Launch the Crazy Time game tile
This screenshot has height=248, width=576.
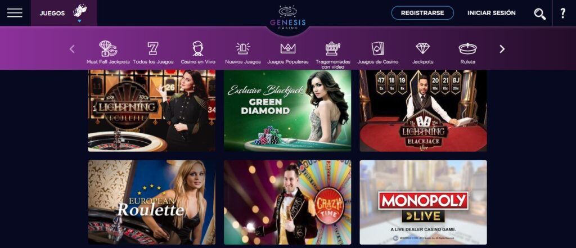tap(287, 202)
